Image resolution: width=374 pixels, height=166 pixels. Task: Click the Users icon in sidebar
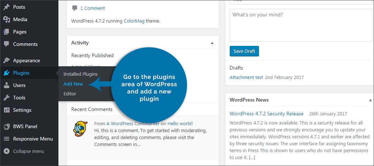coord(7,85)
